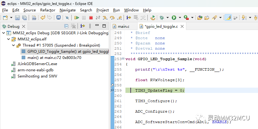Viewport: 258px width, 129px height.
Task: Collapse the MM32_eclips Debug launch node
Action: (x=3, y=33)
